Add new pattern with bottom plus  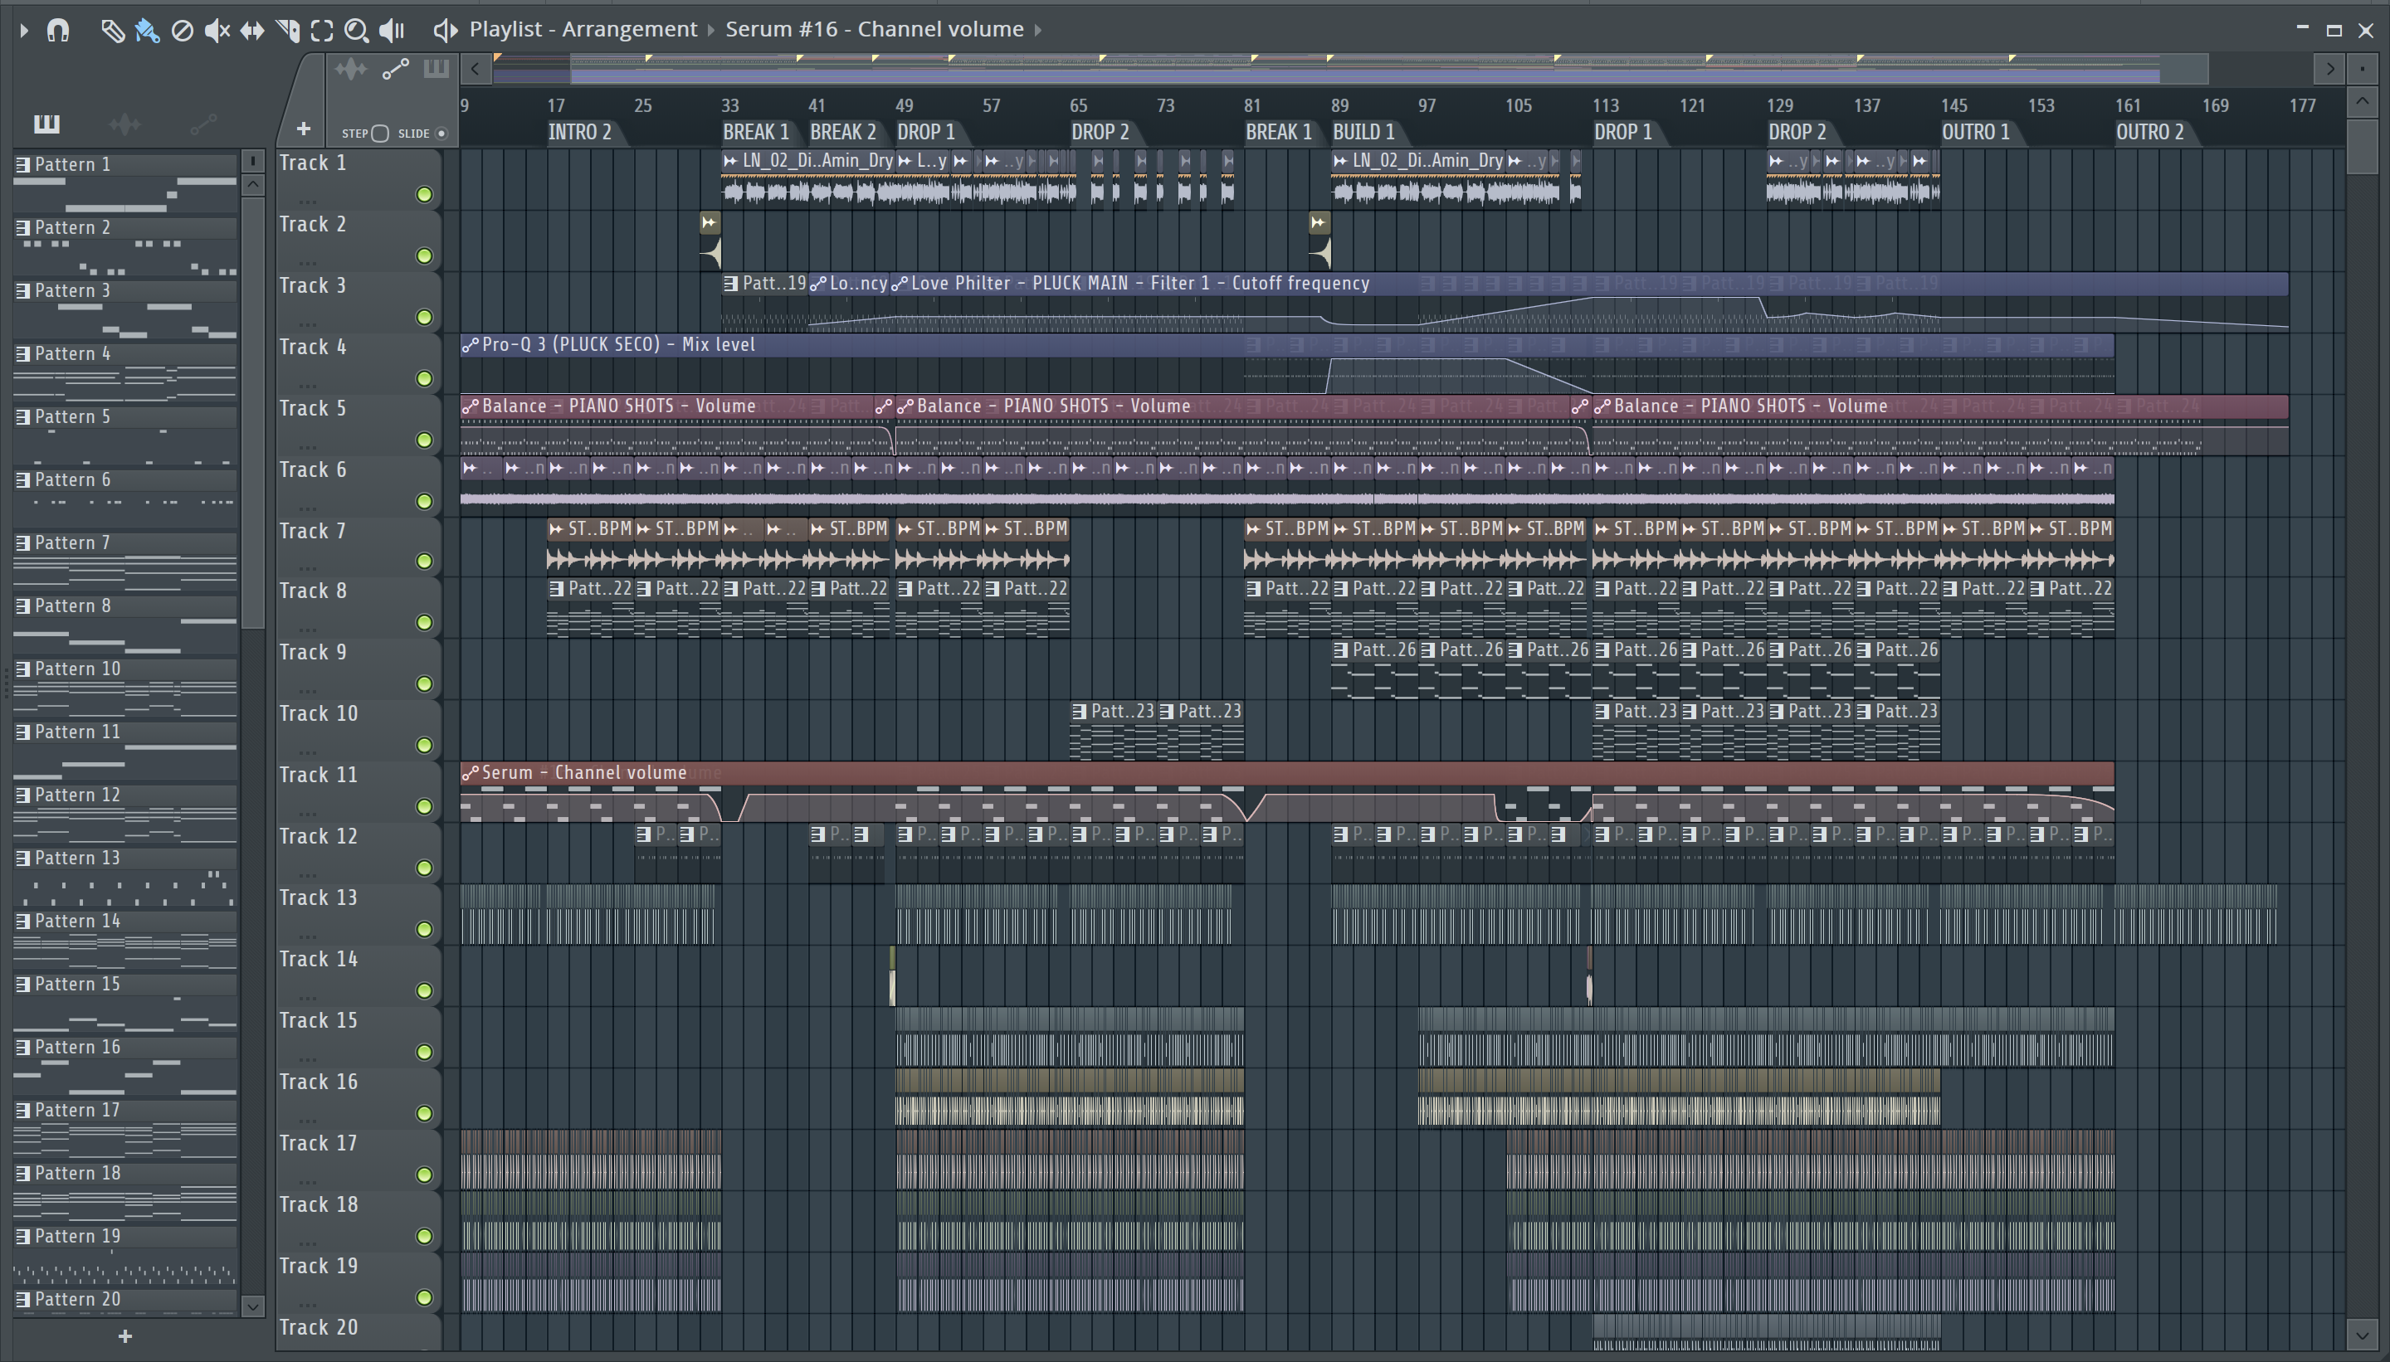tap(125, 1337)
